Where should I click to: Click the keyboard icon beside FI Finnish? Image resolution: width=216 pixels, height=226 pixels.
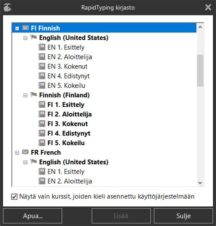coord(25,28)
